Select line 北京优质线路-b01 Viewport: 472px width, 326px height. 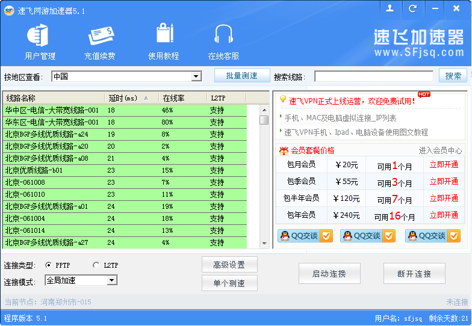click(125, 170)
